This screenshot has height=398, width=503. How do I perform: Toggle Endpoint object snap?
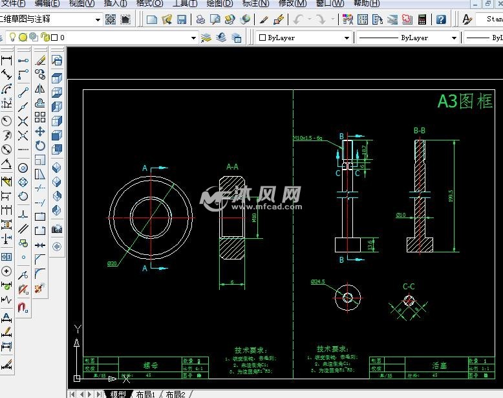click(23, 93)
